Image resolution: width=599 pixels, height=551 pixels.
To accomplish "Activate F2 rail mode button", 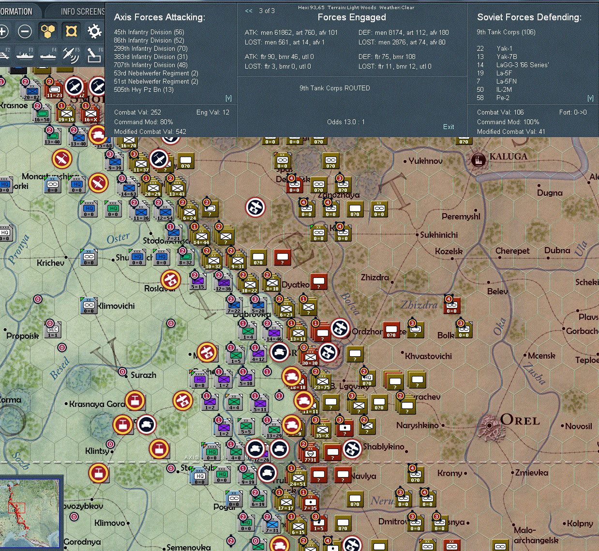I will tap(4, 55).
